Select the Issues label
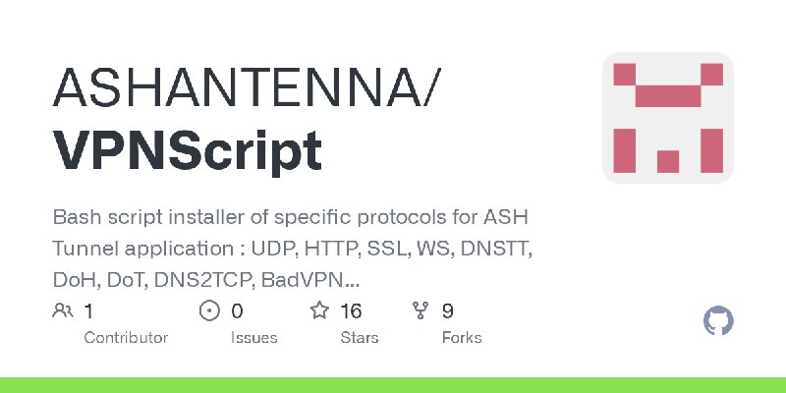This screenshot has height=393, width=786. coord(254,338)
